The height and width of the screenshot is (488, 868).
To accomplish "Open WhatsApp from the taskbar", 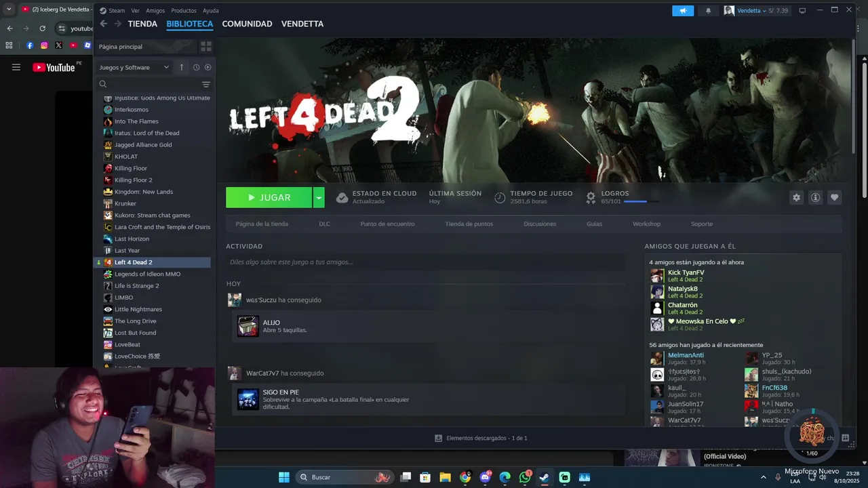I will coord(525,477).
